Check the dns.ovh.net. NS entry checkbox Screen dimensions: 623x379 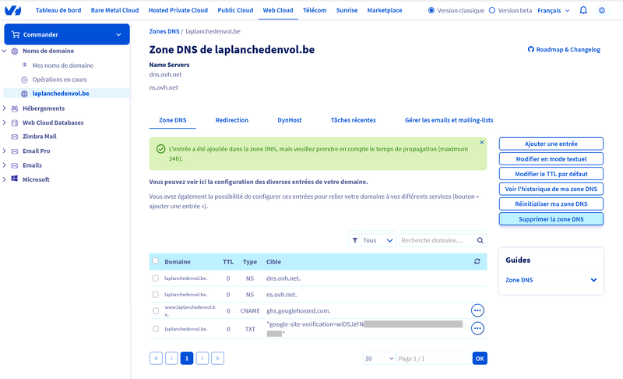(x=155, y=278)
